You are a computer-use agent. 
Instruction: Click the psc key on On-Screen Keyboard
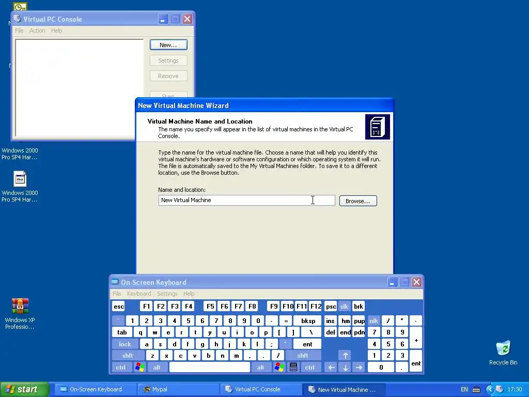(331, 307)
